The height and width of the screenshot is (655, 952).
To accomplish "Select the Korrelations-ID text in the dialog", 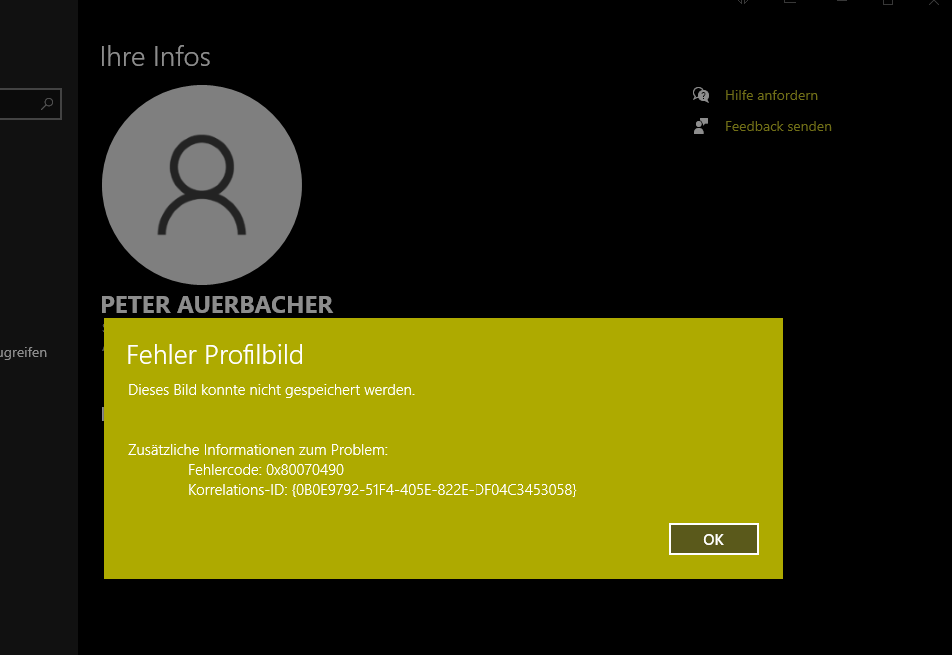I will click(383, 490).
